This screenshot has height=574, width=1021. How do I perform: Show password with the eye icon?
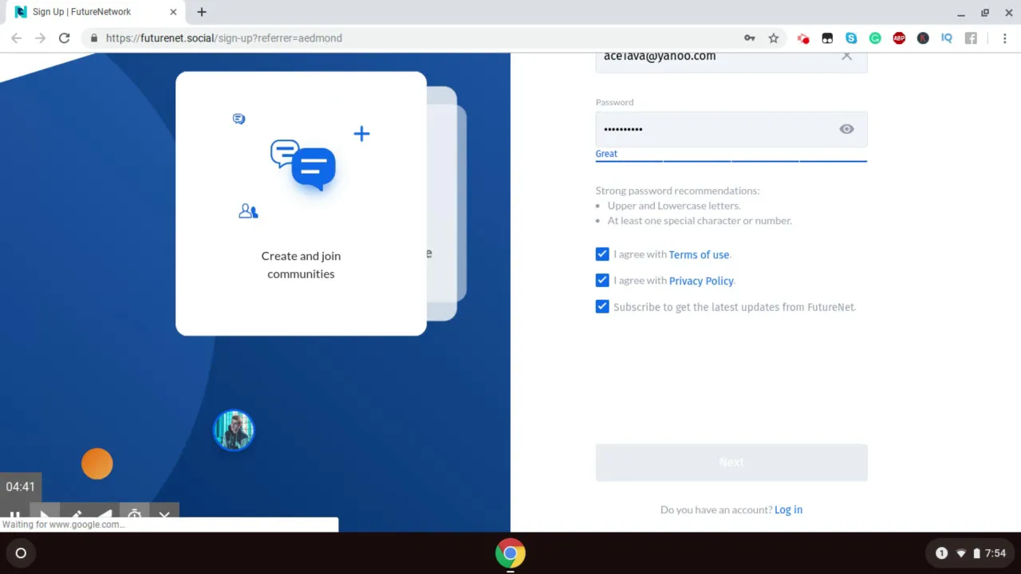point(847,129)
